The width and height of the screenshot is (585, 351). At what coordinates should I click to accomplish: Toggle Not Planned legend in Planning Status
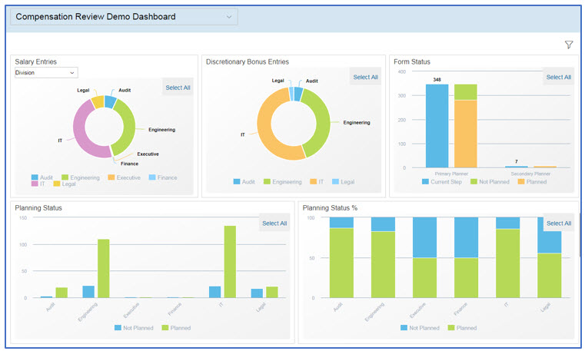click(118, 327)
